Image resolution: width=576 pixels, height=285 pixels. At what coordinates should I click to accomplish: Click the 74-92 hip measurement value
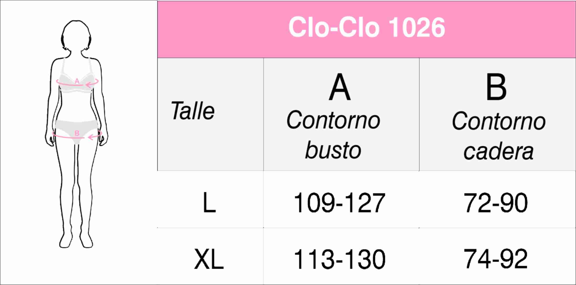click(496, 259)
